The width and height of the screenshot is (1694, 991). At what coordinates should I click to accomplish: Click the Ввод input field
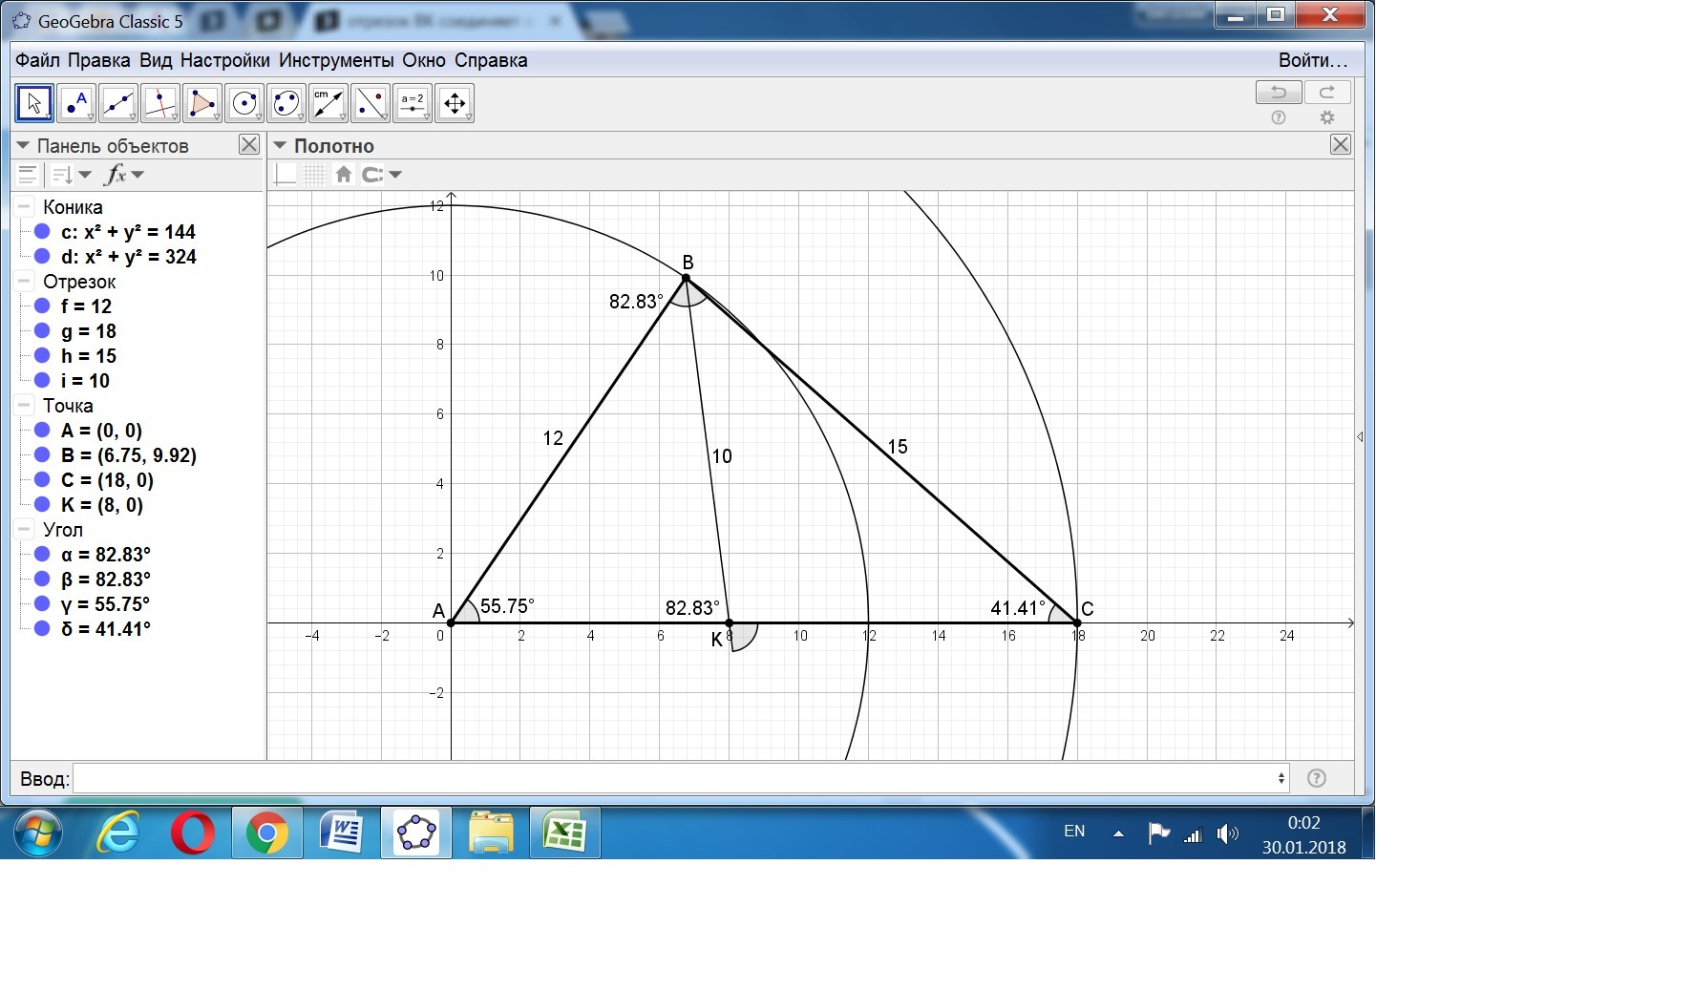point(682,778)
